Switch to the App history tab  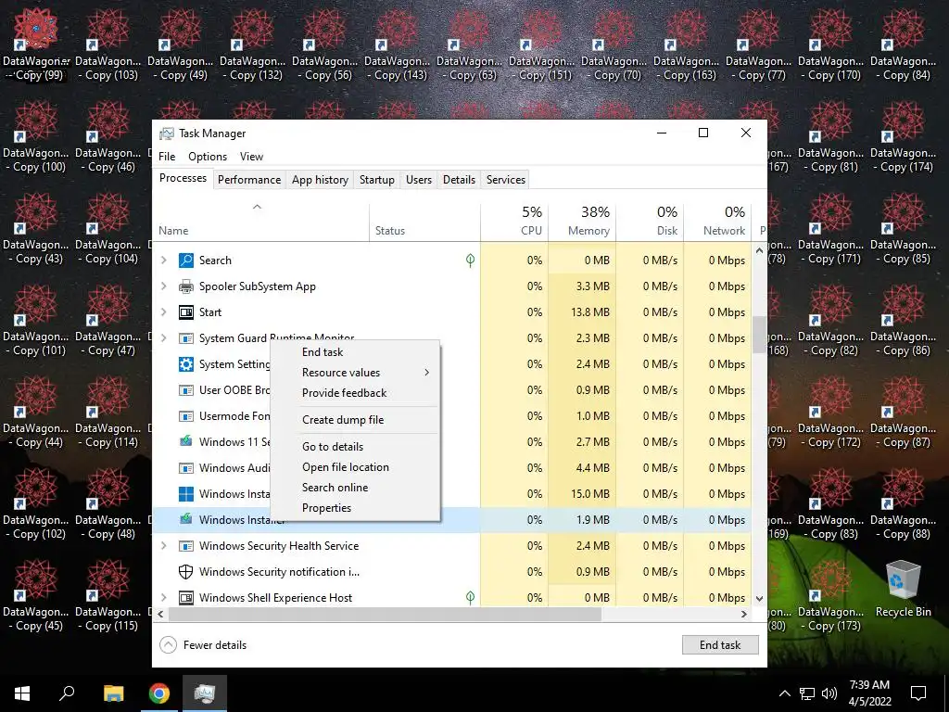(x=320, y=180)
